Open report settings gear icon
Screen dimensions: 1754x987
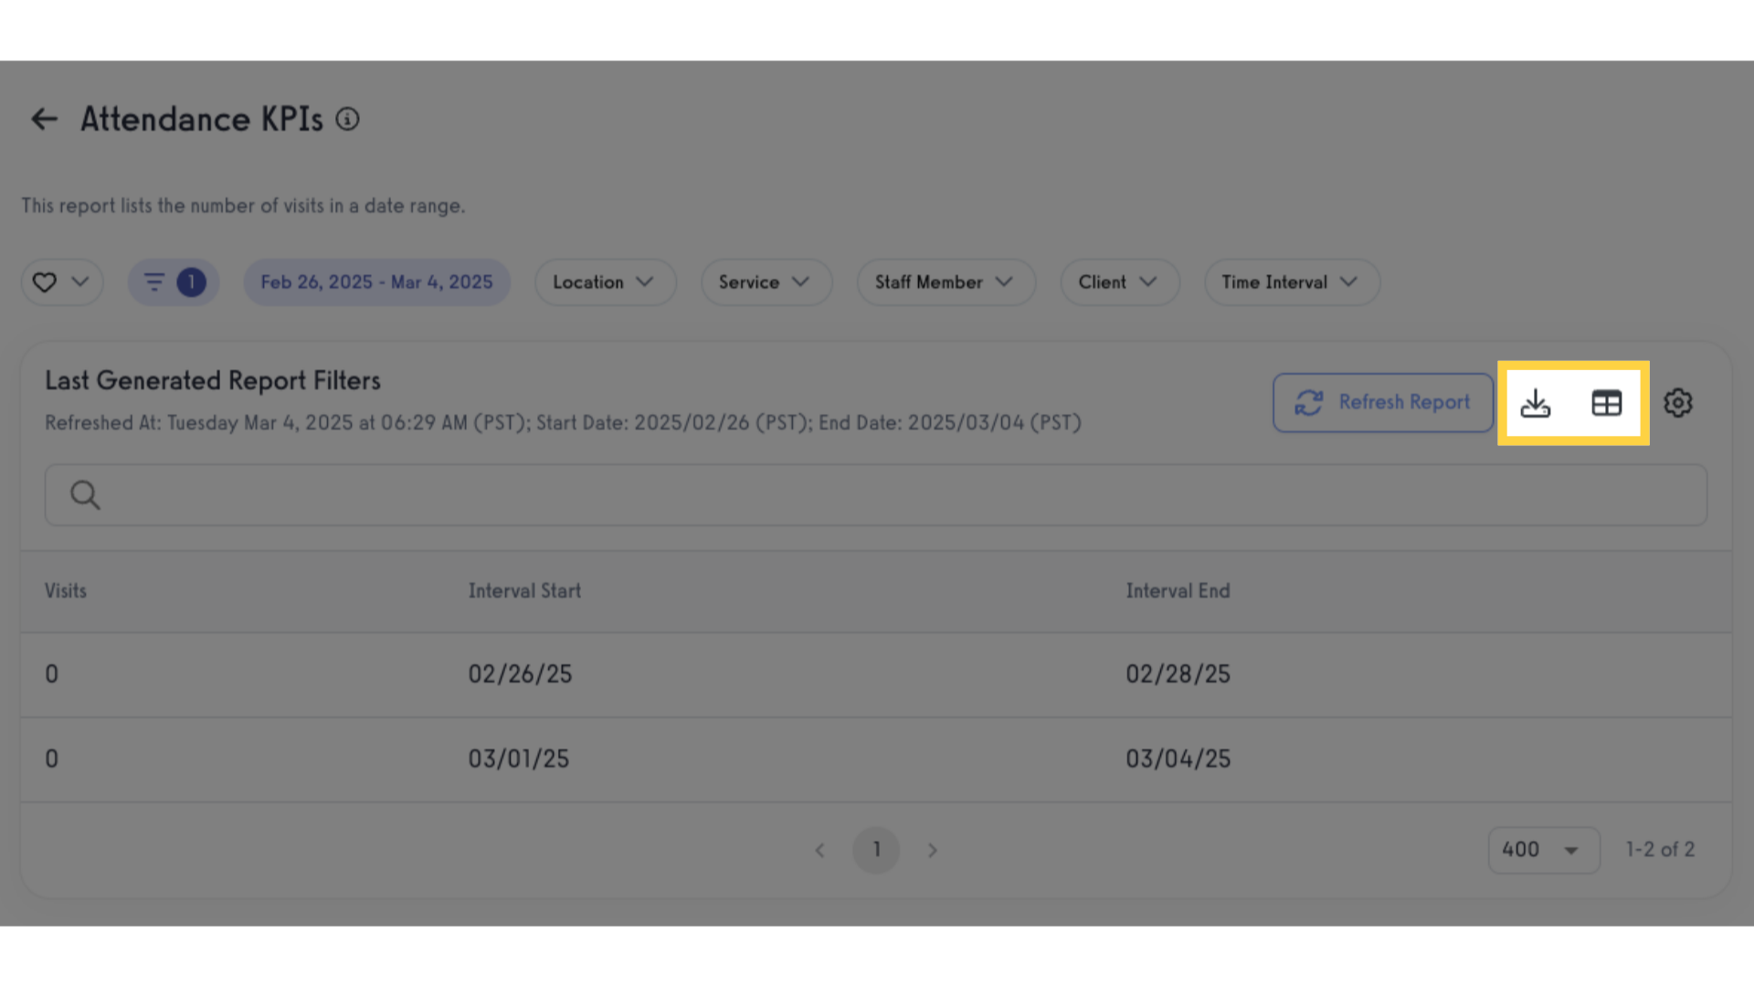pos(1678,403)
